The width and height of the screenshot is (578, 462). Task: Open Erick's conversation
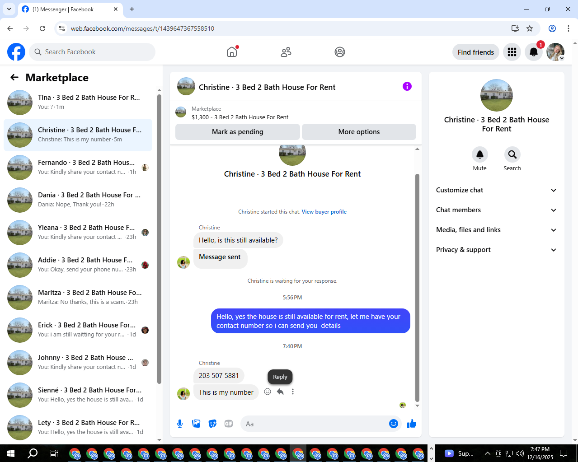click(x=78, y=330)
